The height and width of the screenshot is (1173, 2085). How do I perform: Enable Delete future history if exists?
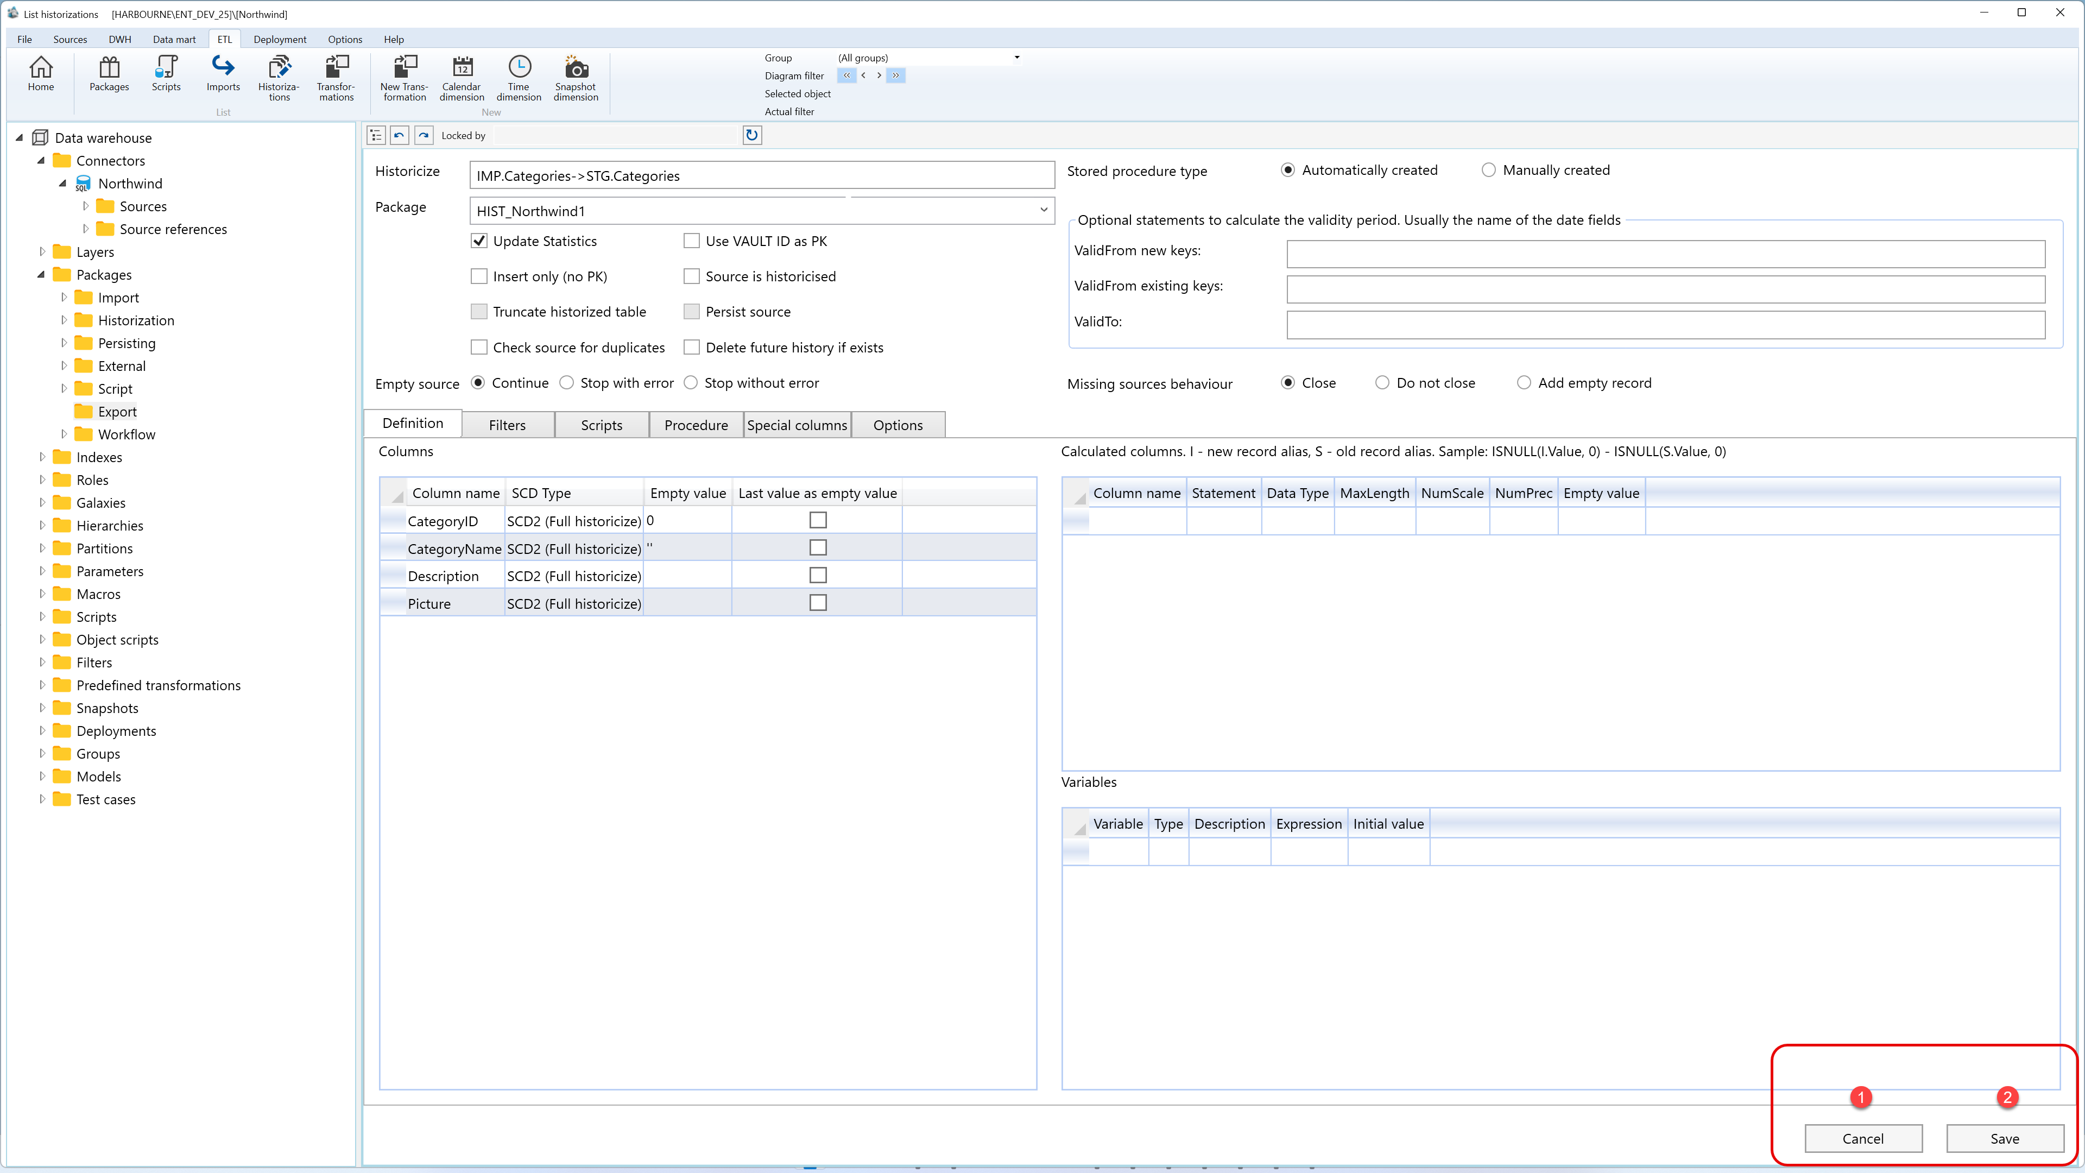coord(691,348)
